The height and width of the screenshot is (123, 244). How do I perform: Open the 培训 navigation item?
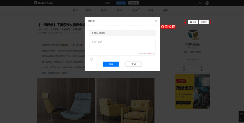(x=135, y=10)
